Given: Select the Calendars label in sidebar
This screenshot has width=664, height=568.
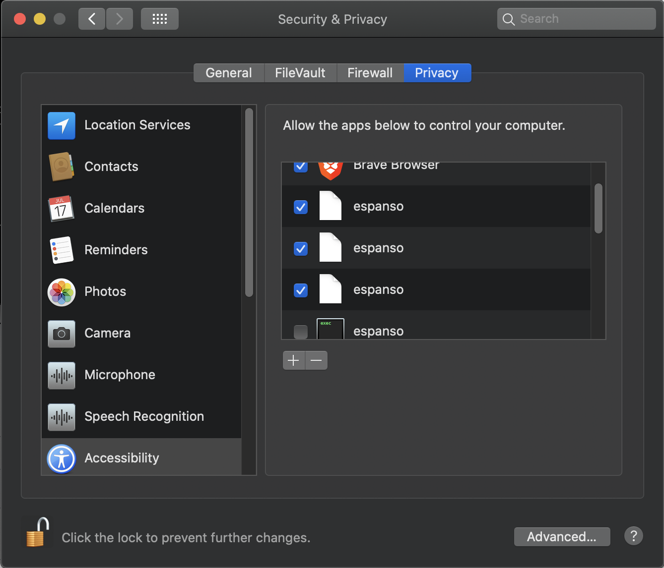Looking at the screenshot, I should (115, 208).
